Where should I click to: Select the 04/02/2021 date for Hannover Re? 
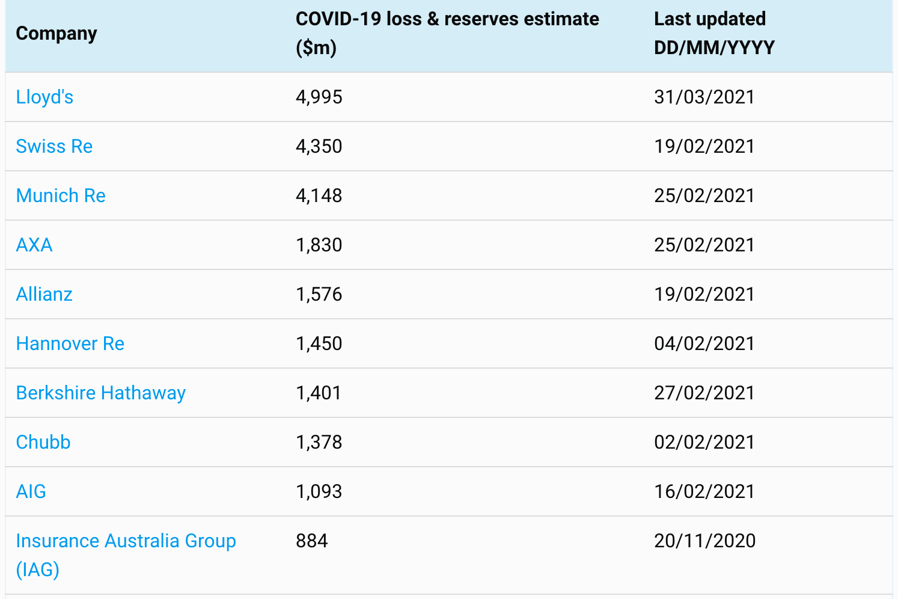pyautogui.click(x=704, y=343)
